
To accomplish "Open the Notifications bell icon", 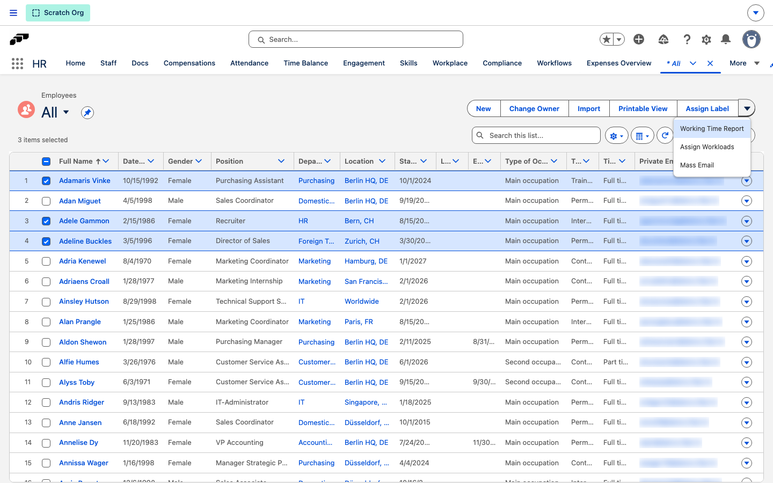I will (726, 39).
